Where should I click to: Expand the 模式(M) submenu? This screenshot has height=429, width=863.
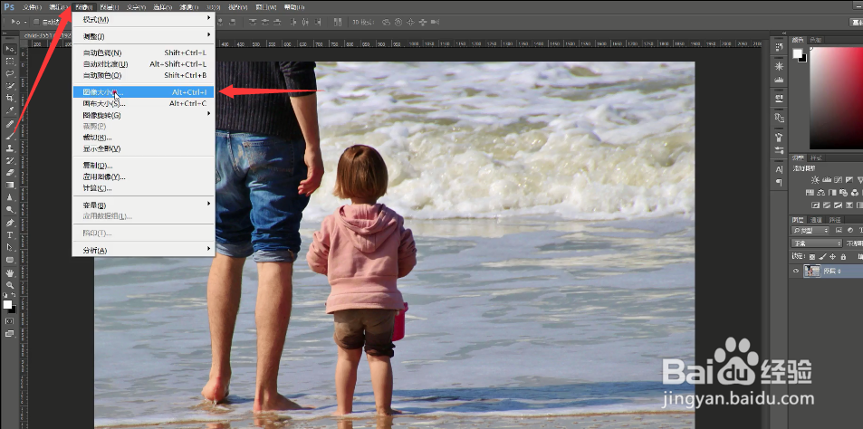(143, 19)
